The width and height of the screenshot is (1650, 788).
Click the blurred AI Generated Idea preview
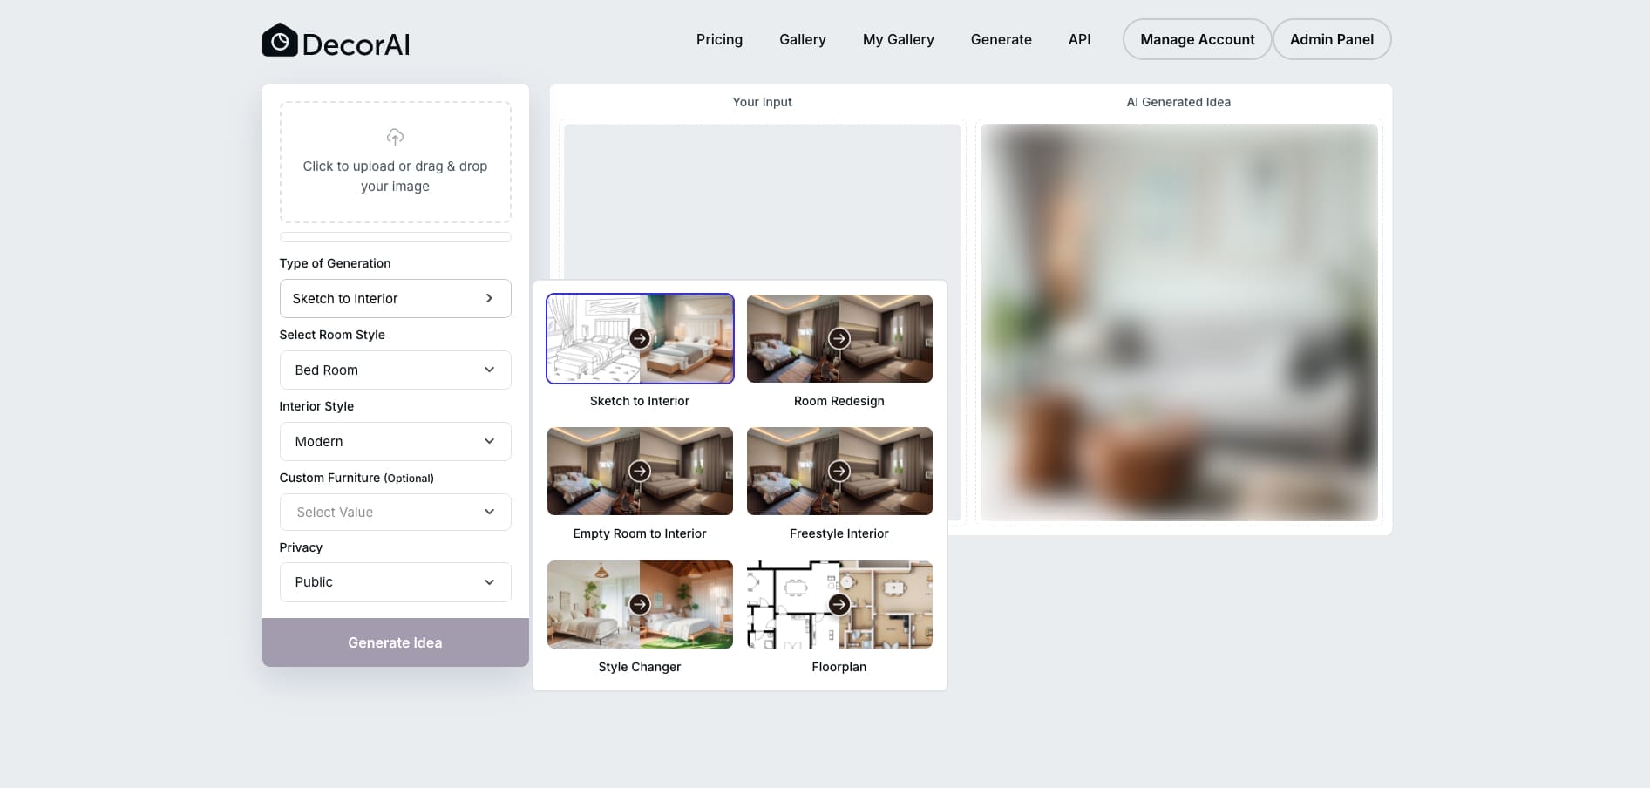(x=1178, y=323)
